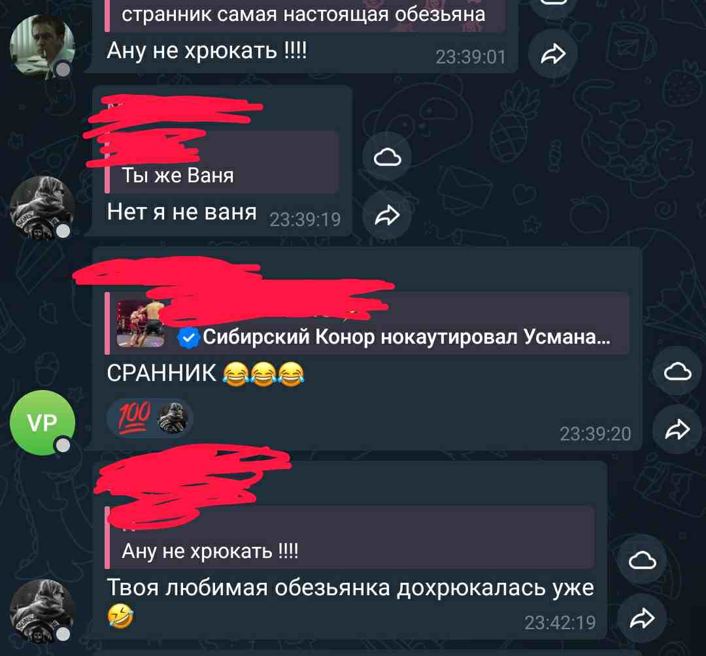Tap forward arrow beside 'Нет я не ваня'
This screenshot has width=706, height=656.
coord(387,214)
